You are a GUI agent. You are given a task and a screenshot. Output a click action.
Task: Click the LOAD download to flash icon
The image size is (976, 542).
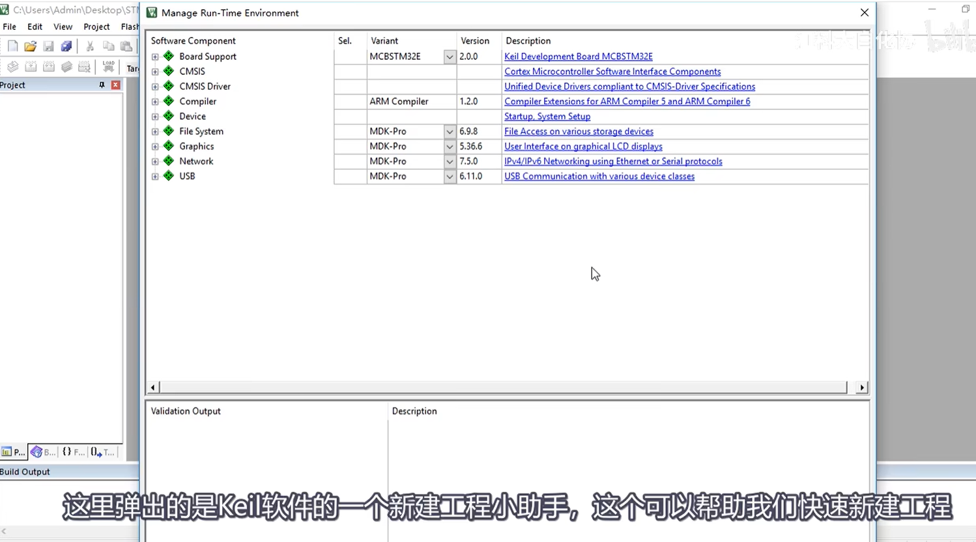click(x=108, y=67)
